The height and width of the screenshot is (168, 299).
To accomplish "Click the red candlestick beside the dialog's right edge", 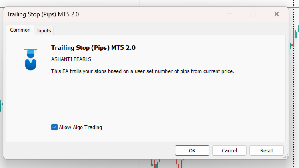I will [x=295, y=35].
